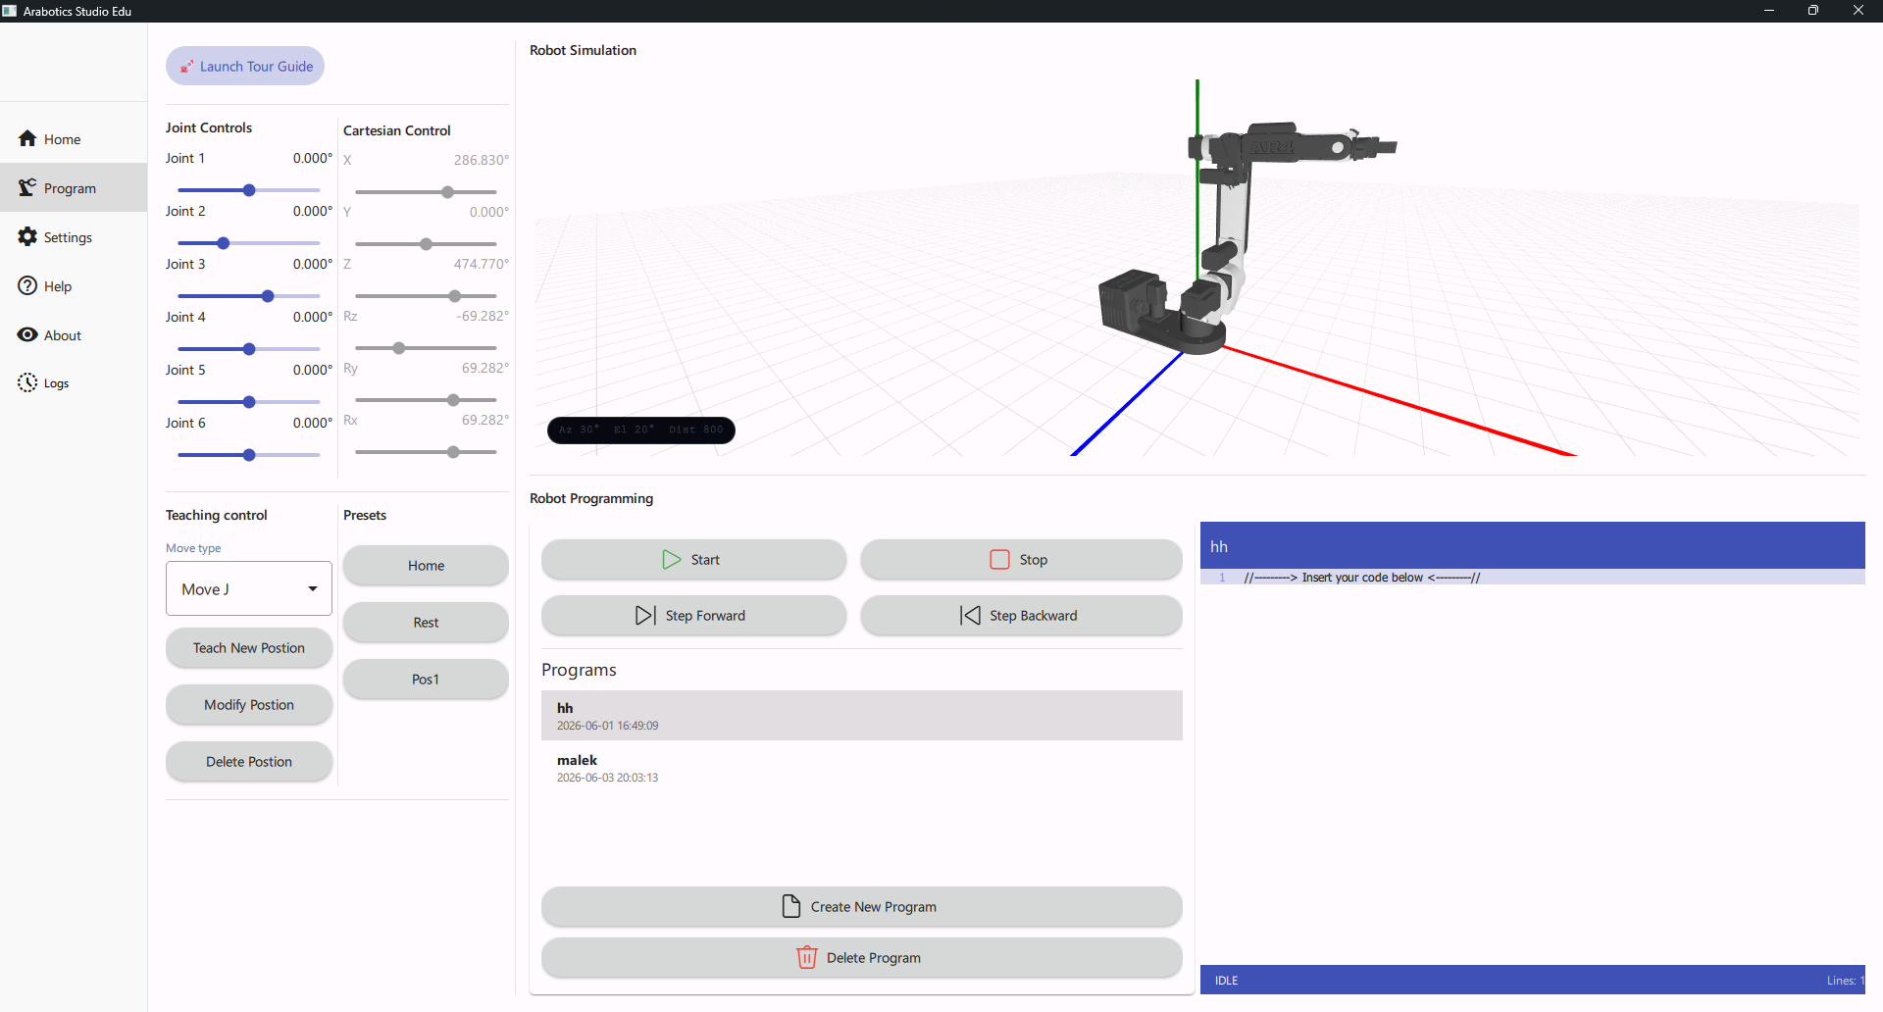Click the Rx rotation slider handle
Viewport: 1883px width, 1012px height.
coord(453,452)
